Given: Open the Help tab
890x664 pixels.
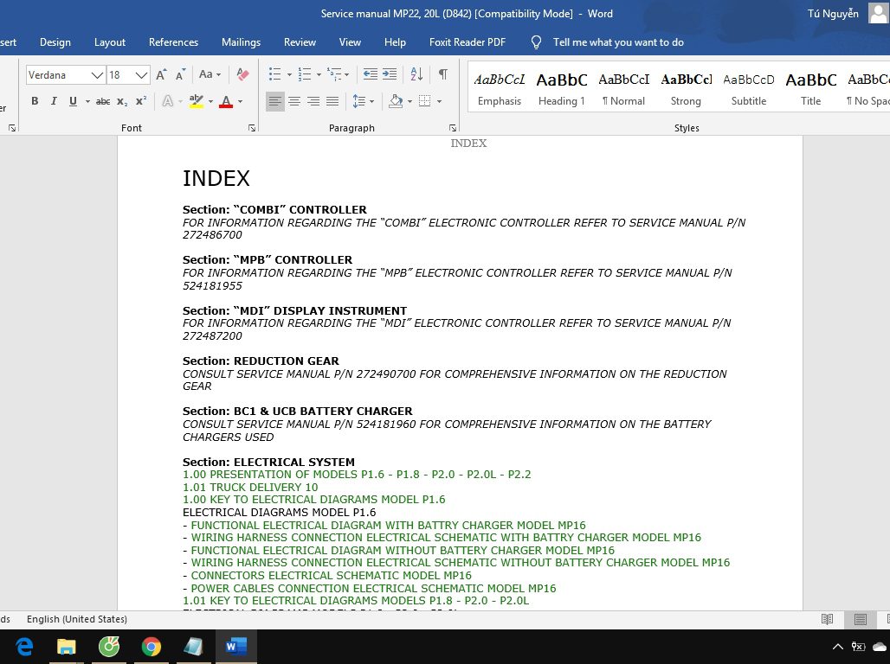Looking at the screenshot, I should [x=395, y=42].
